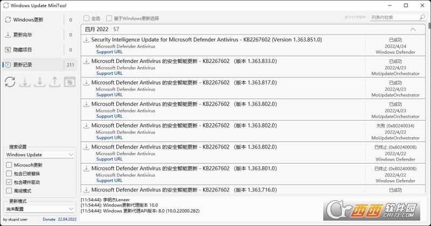Click the 李明杰Leneer log line
431x226 pixels.
point(105,200)
